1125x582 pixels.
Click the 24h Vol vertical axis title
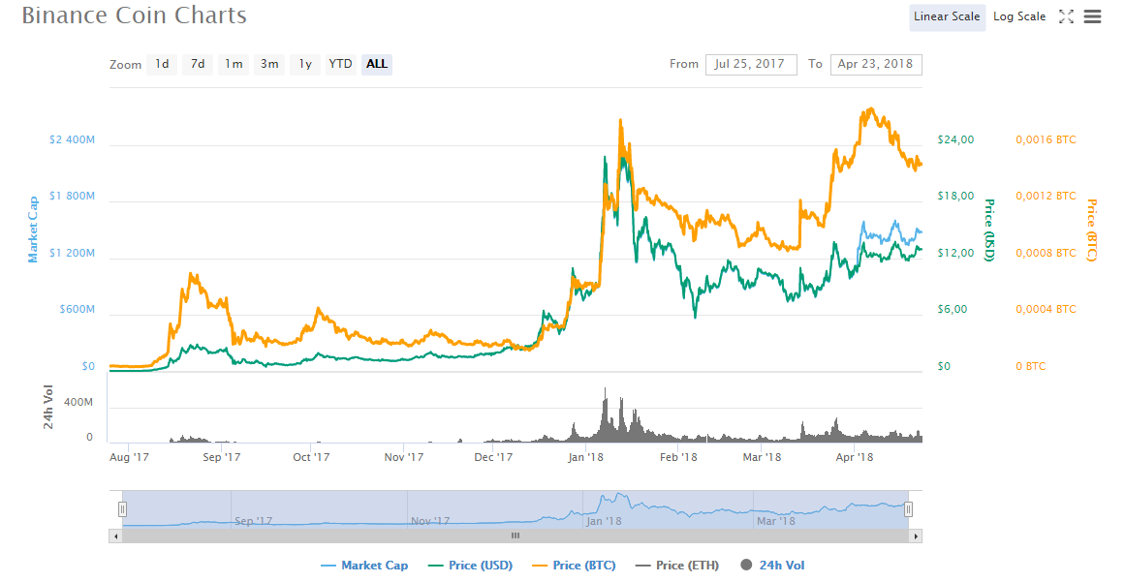point(48,408)
